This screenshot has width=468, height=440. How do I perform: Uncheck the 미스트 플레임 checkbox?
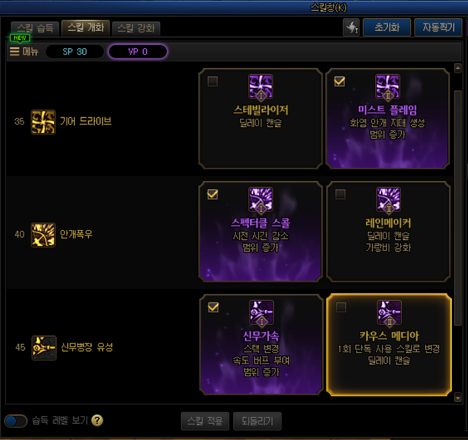coord(340,81)
